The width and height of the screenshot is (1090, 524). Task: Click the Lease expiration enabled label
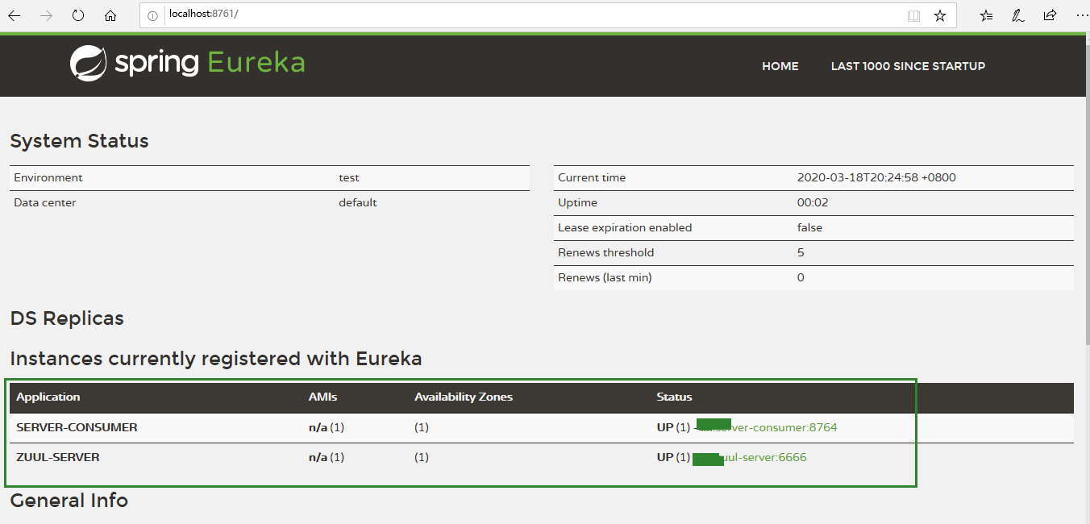625,227
